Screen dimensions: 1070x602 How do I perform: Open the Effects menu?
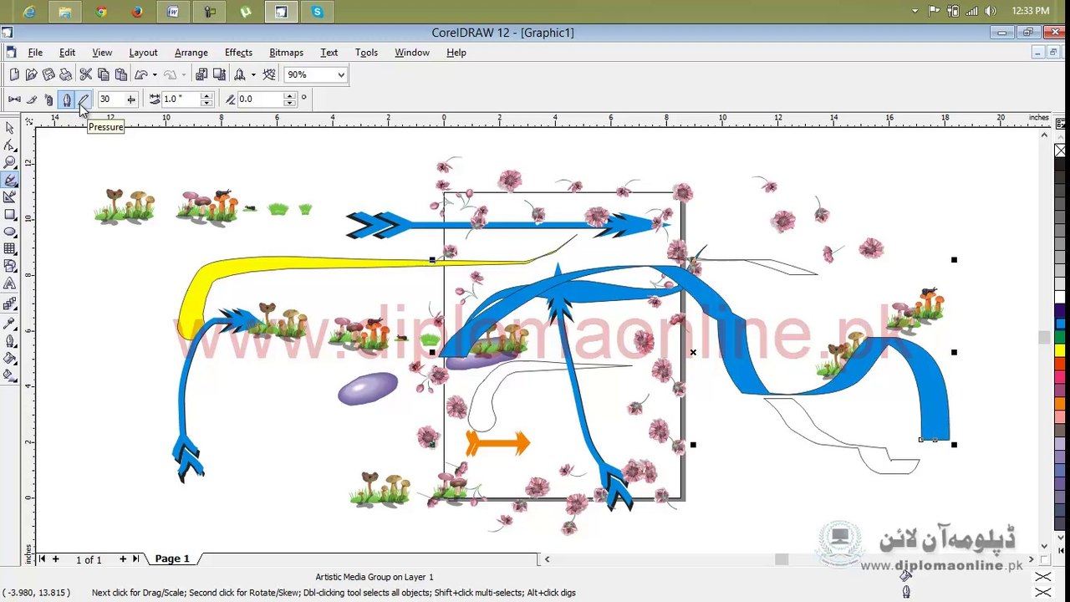tap(238, 53)
